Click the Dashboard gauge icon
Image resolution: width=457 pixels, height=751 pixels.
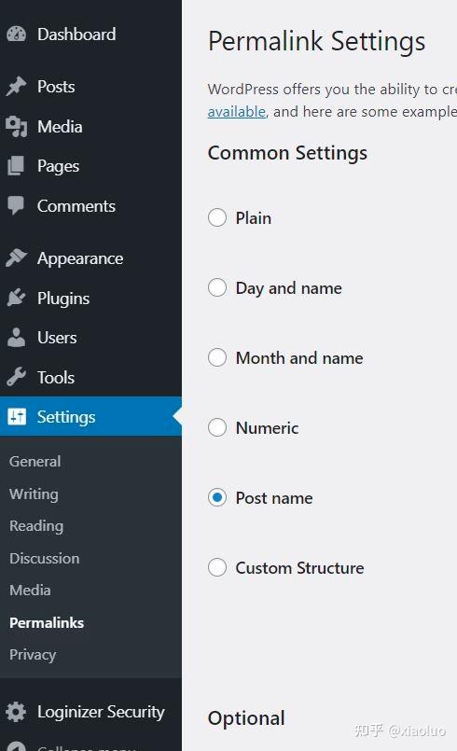16,34
